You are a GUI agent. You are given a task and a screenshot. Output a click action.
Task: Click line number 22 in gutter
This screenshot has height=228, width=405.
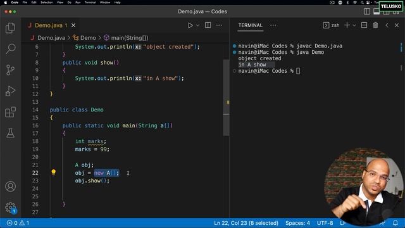point(35,173)
